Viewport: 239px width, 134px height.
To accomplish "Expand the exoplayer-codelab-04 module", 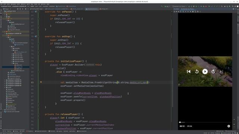I will [x=5, y=85].
